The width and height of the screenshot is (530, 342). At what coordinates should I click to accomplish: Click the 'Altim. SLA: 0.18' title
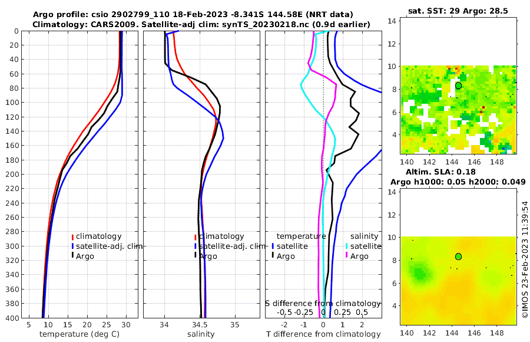(440, 172)
